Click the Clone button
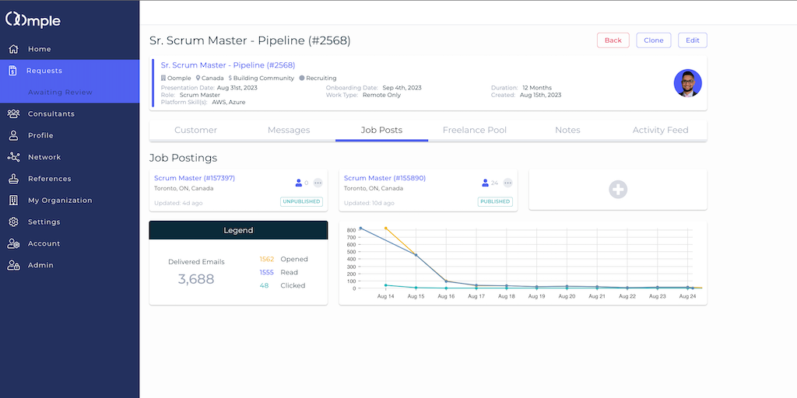The width and height of the screenshot is (797, 398). (653, 40)
